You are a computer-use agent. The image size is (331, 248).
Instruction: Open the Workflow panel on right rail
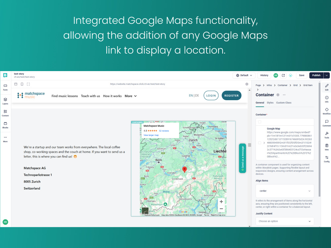pyautogui.click(x=327, y=111)
